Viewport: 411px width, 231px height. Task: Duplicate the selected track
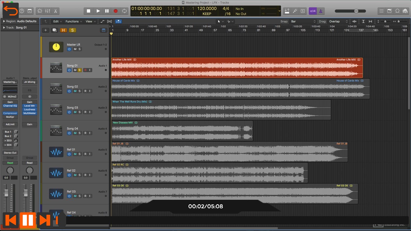click(x=54, y=30)
